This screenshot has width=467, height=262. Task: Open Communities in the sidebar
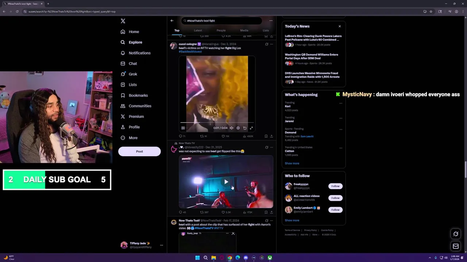coord(136,106)
